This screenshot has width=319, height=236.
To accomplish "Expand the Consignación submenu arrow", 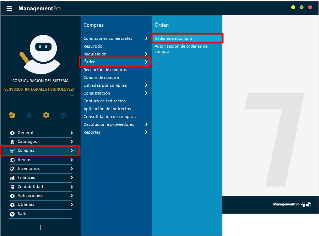I will [x=146, y=93].
